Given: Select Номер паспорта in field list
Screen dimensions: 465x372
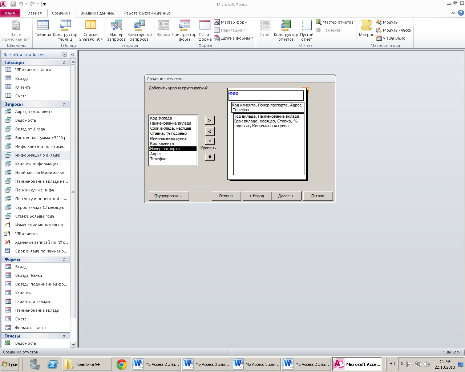Looking at the screenshot, I should click(x=173, y=149).
